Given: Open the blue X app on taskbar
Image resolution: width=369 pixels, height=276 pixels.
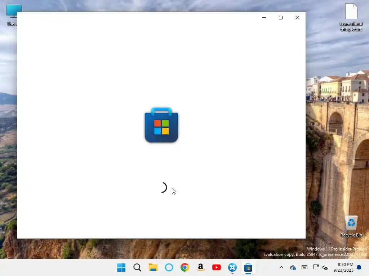Looking at the screenshot, I should point(232,267).
